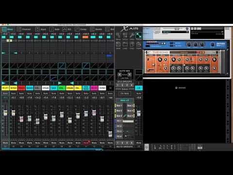Select the white ORGAN channel label
This screenshot has width=233, height=175.
tap(46, 88)
